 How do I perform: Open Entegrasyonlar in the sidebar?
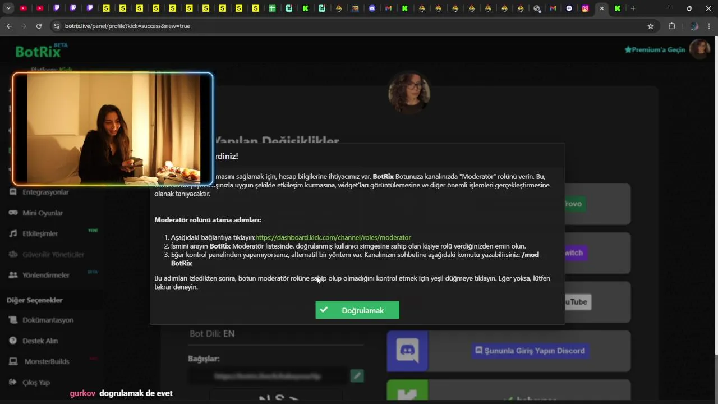click(45, 192)
